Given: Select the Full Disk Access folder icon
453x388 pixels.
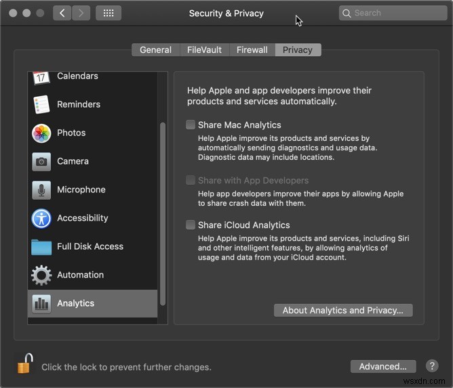Looking at the screenshot, I should click(41, 247).
